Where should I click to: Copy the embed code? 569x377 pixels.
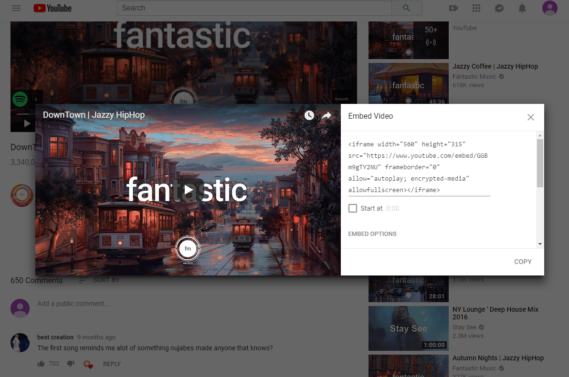(x=523, y=262)
